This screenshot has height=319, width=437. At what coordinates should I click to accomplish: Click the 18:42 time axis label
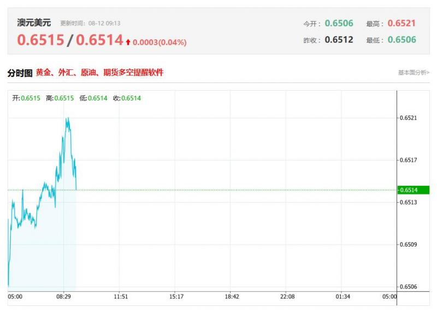click(232, 297)
